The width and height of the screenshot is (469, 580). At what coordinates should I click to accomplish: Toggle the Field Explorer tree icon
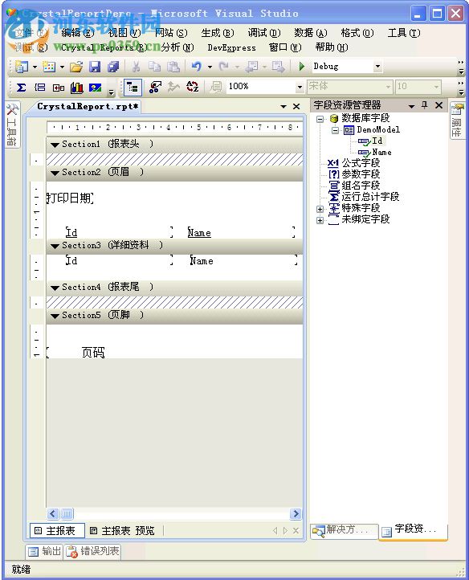pyautogui.click(x=133, y=88)
